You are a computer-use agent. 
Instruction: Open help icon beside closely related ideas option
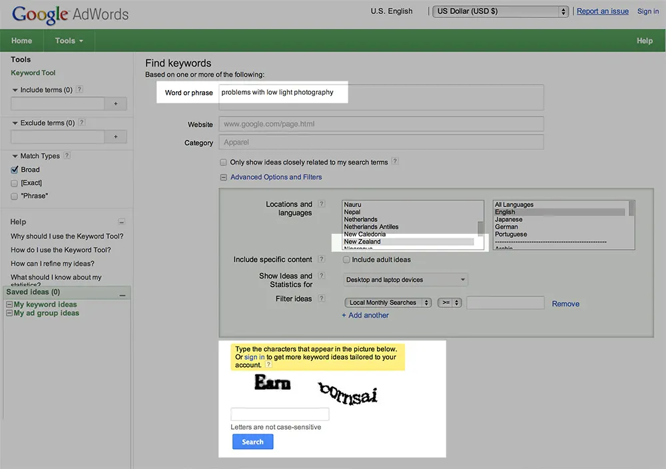coord(395,161)
